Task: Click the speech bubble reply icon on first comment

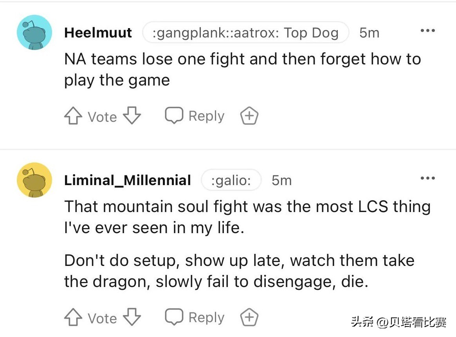Action: 174,115
